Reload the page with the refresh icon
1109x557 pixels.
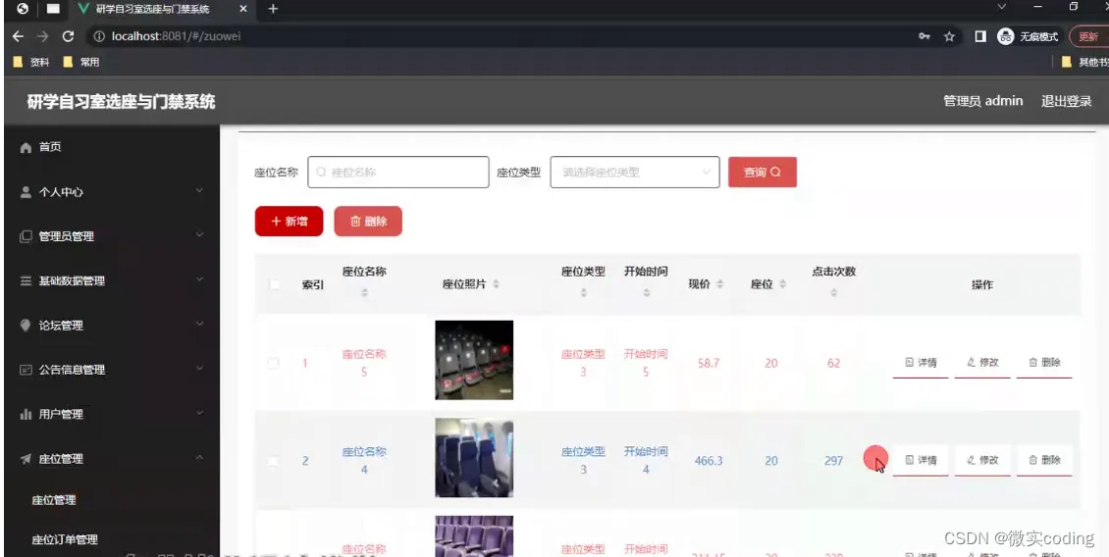[68, 36]
